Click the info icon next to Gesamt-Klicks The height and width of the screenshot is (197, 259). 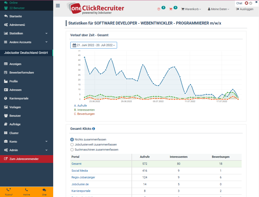tap(93, 129)
